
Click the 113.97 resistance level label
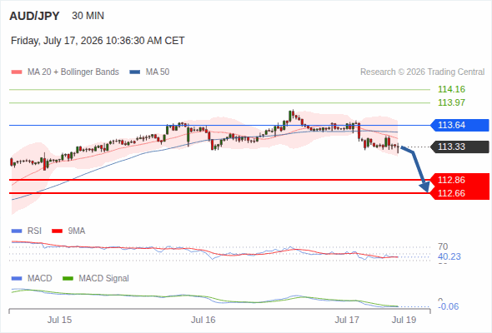tap(451, 102)
